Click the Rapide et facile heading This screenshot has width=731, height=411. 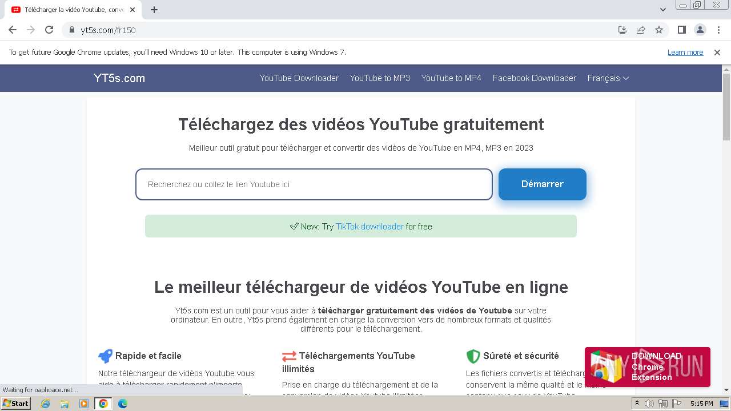click(x=148, y=356)
